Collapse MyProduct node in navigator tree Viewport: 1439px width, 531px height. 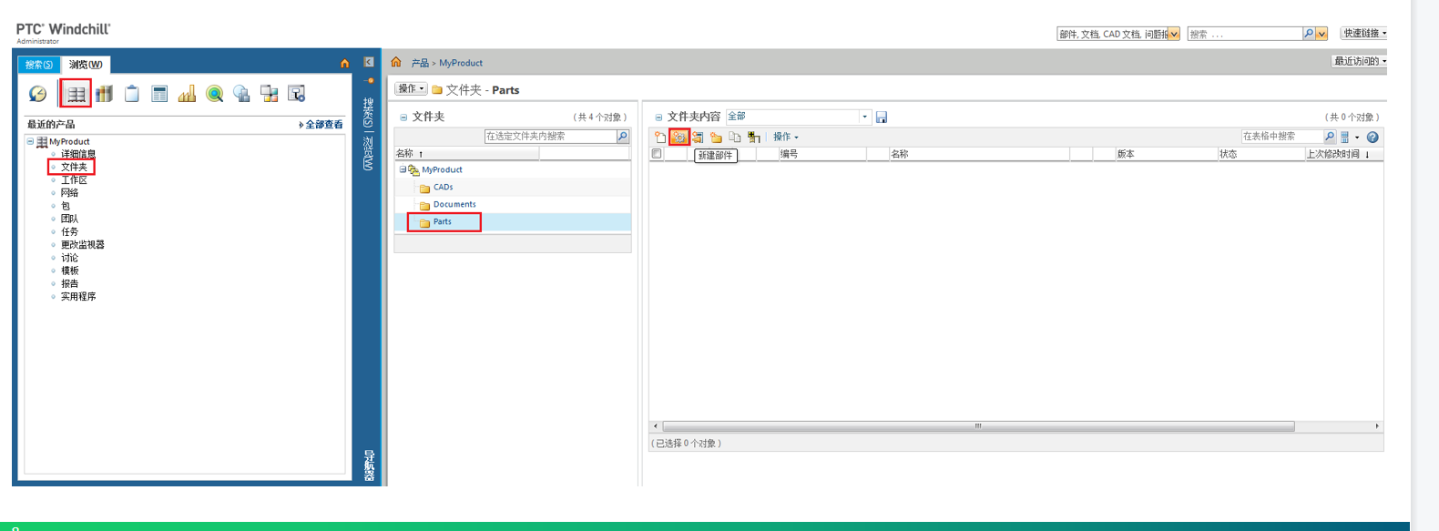[30, 141]
